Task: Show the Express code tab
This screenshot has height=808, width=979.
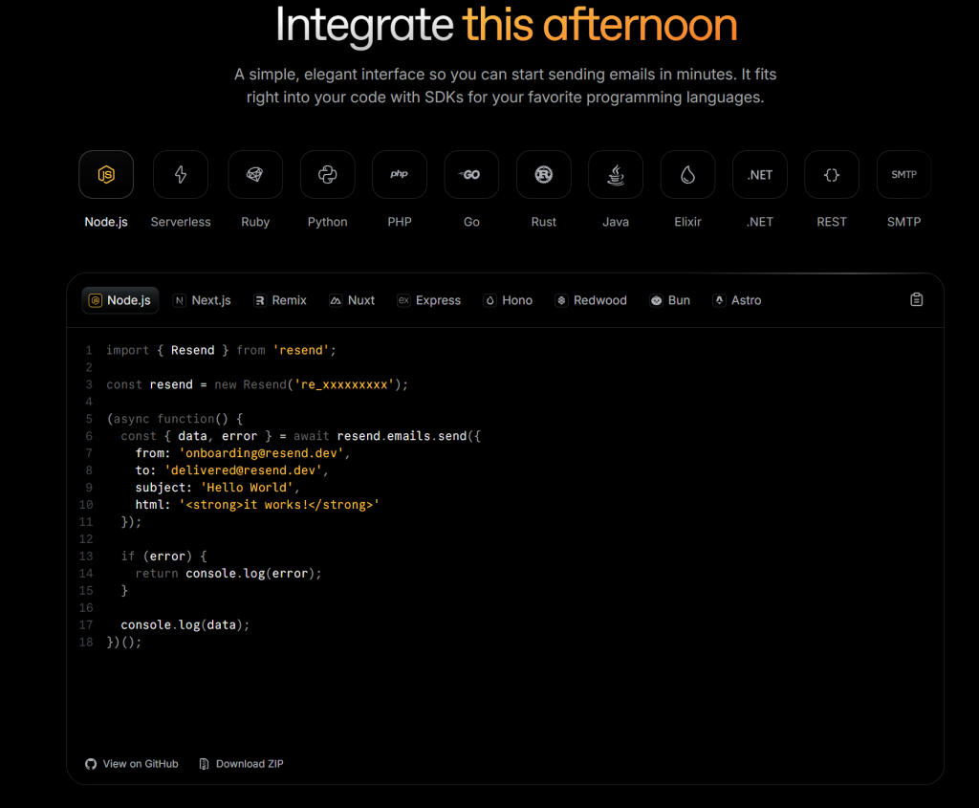Action: [x=429, y=300]
